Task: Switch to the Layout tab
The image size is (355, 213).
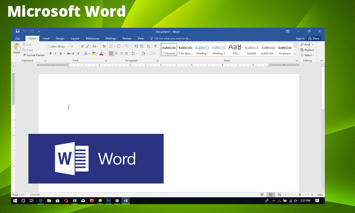Action: pos(75,38)
